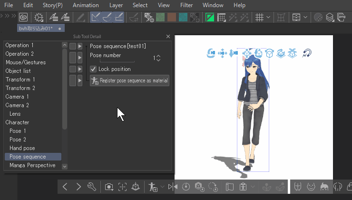Viewport: 352px width, 200px height.
Task: Toggle the display checkbox beside Pose sequence
Action: (x=73, y=46)
